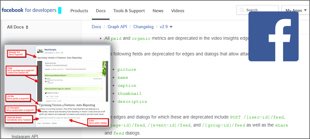Click the green 'paid' code word
The width and height of the screenshot is (310, 139).
116,38
